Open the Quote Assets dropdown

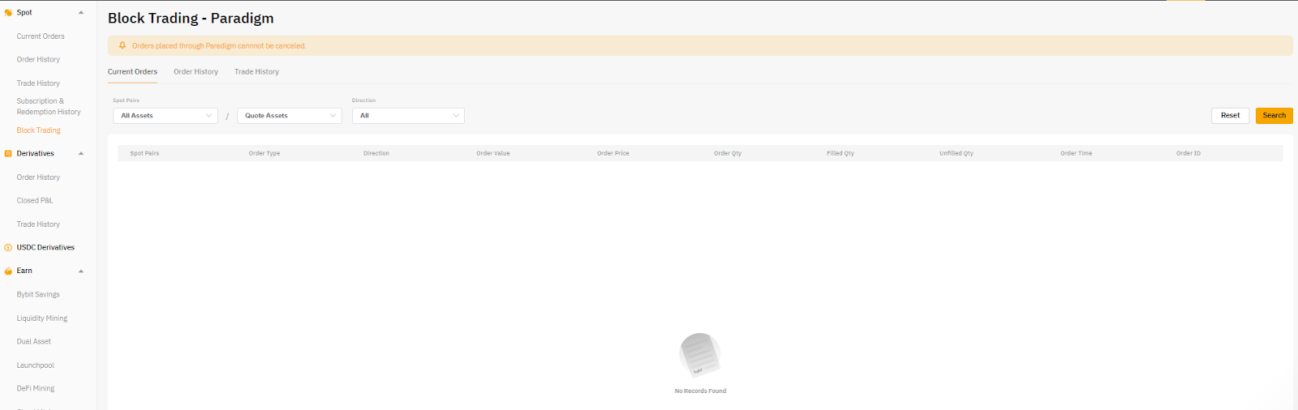click(x=289, y=116)
